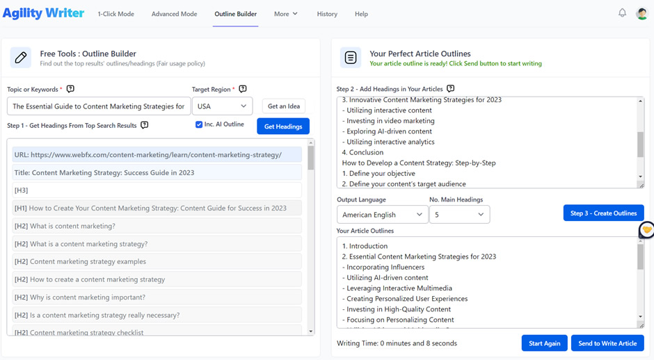Open the Output Language American English dropdown

point(382,215)
